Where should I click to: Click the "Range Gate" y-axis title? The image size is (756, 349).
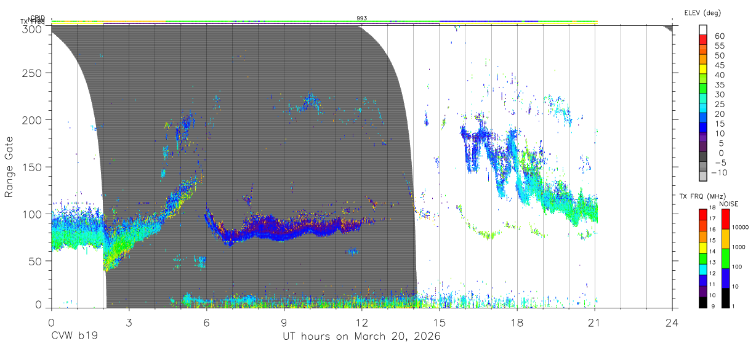point(10,168)
